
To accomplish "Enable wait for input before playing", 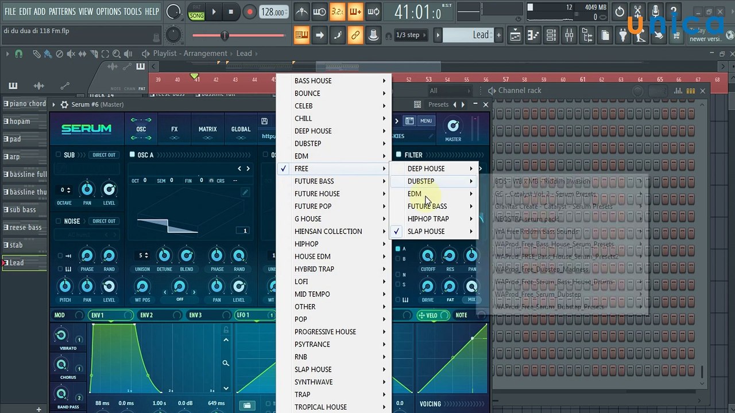I will [319, 11].
